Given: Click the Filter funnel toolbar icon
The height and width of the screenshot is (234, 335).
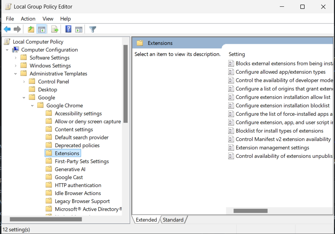Looking at the screenshot, I should [93, 29].
